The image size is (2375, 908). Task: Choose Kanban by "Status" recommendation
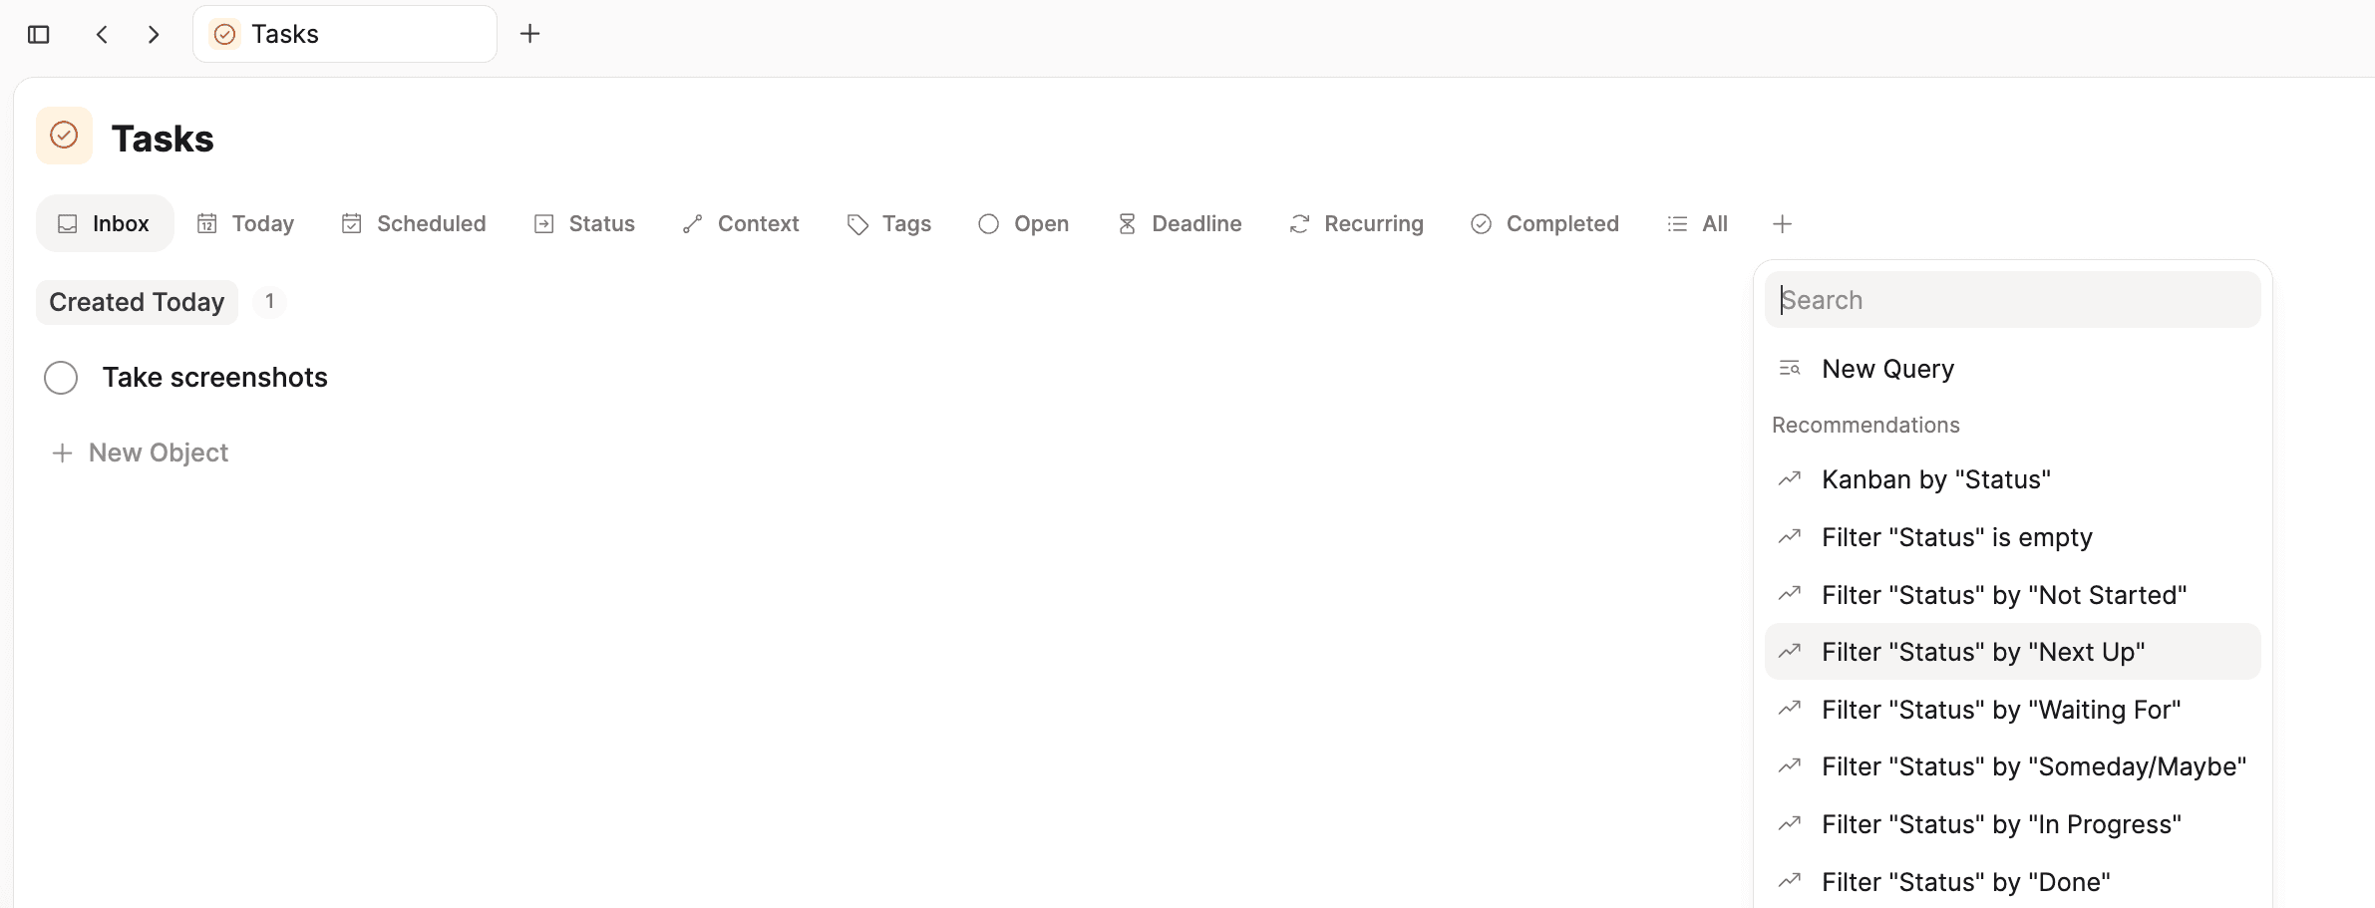(x=2012, y=479)
